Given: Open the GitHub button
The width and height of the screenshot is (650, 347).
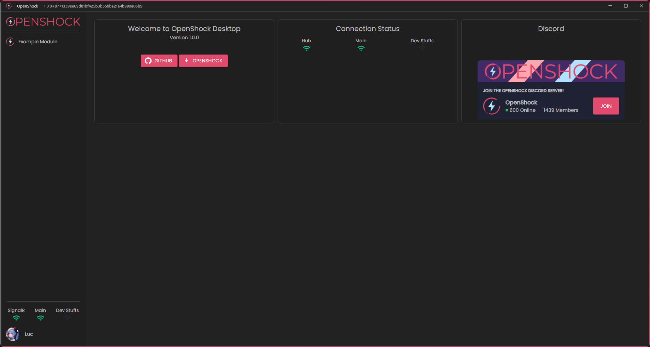Looking at the screenshot, I should [x=159, y=61].
